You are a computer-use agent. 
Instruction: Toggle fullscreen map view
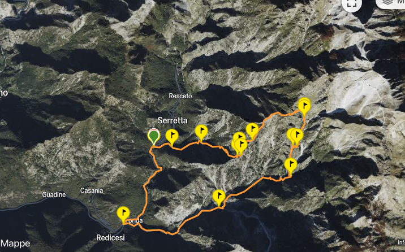click(x=351, y=3)
